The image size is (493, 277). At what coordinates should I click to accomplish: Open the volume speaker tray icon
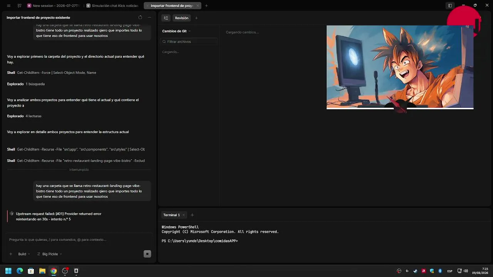coord(466,271)
